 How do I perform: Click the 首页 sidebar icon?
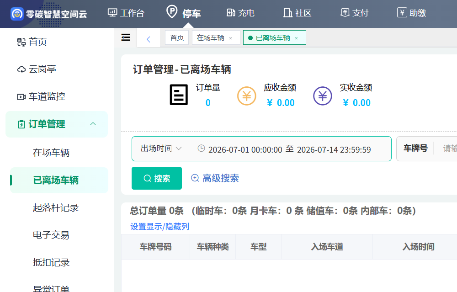click(x=21, y=42)
